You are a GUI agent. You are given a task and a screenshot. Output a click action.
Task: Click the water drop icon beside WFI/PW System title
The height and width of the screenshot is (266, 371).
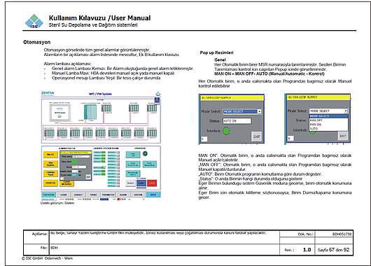[x=157, y=94]
